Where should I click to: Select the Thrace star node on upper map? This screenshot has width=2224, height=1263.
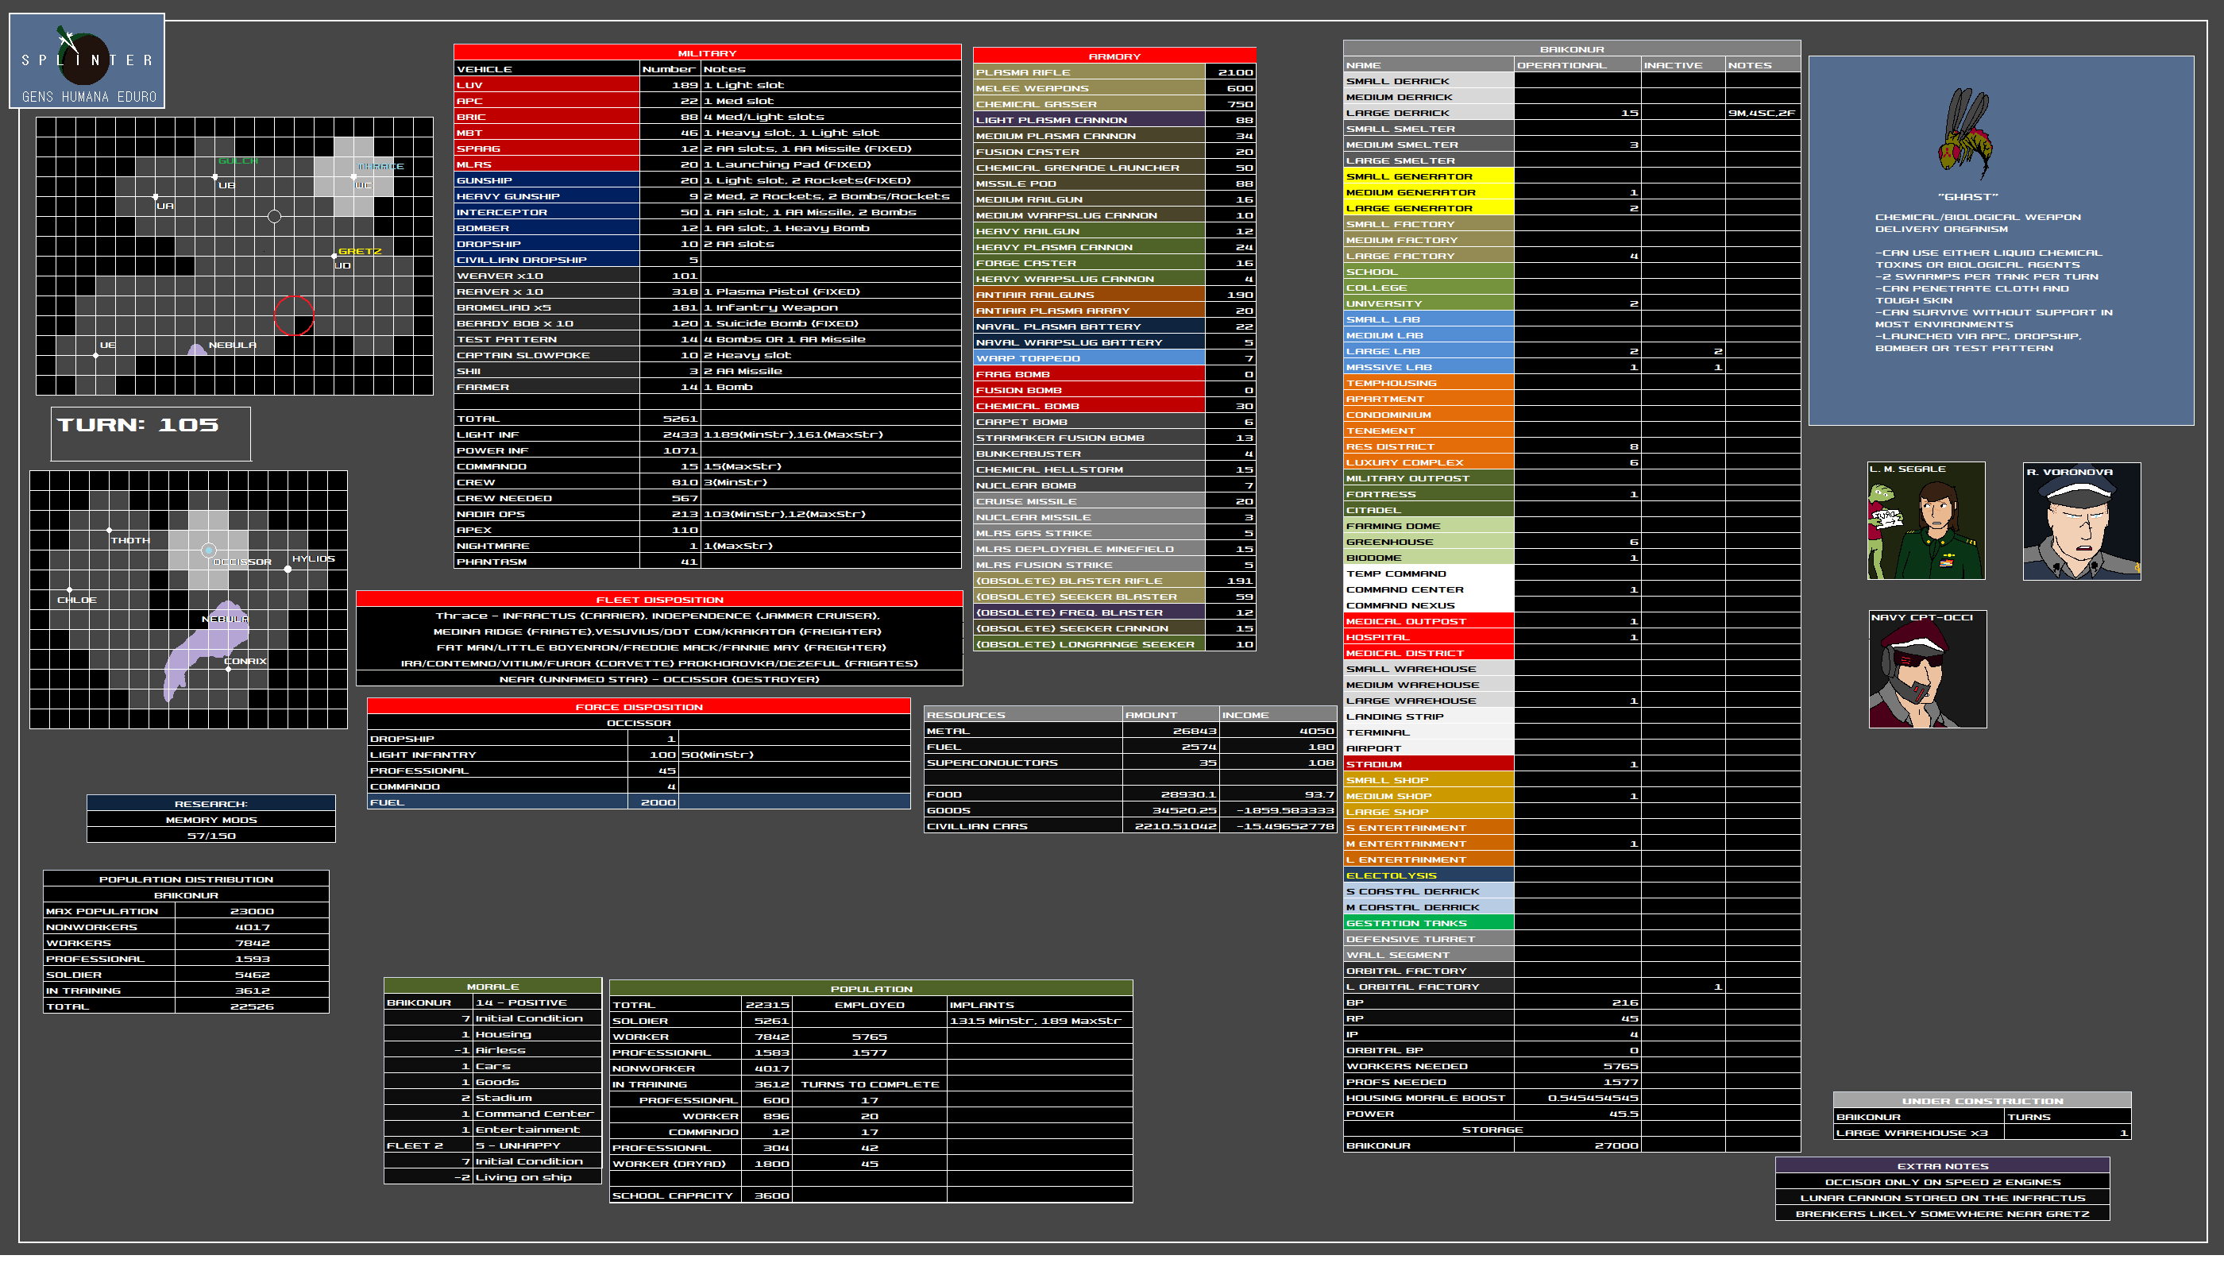(354, 177)
